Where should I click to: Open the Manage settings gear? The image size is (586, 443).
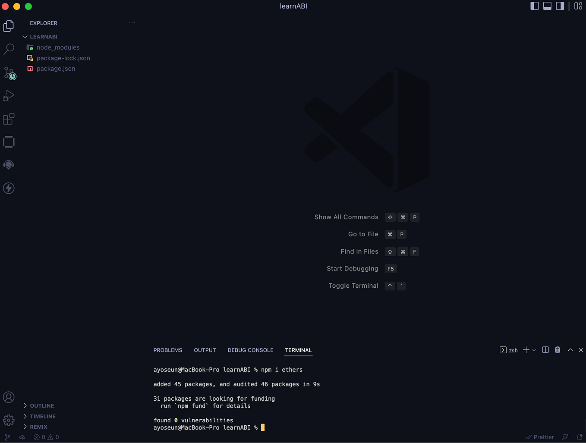pos(9,420)
